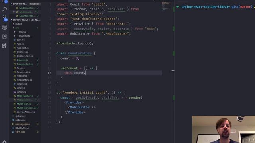
Task: Expand the public folder
Action: pyautogui.click(x=14, y=24)
